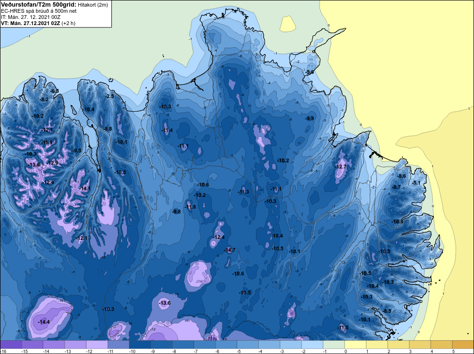Click the temperature value "-11.4"
Image resolution: width=474 pixels, height=354 pixels.
coord(167,130)
